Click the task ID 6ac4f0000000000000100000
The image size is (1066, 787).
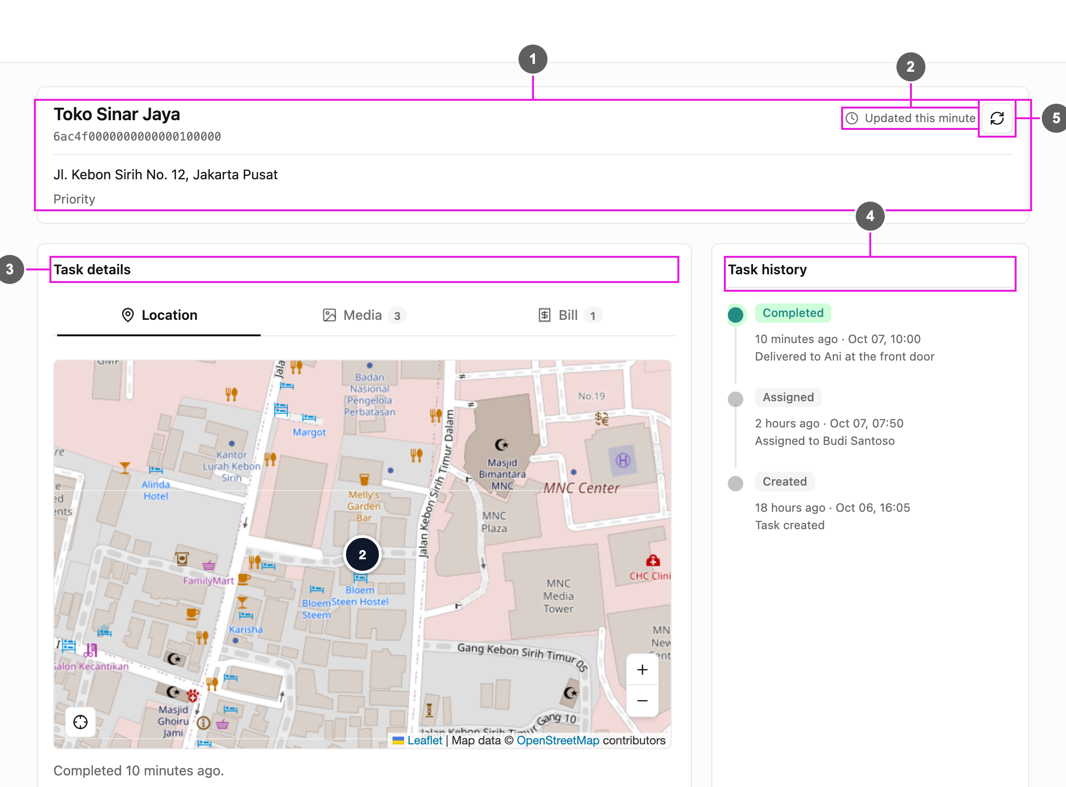[x=137, y=137]
